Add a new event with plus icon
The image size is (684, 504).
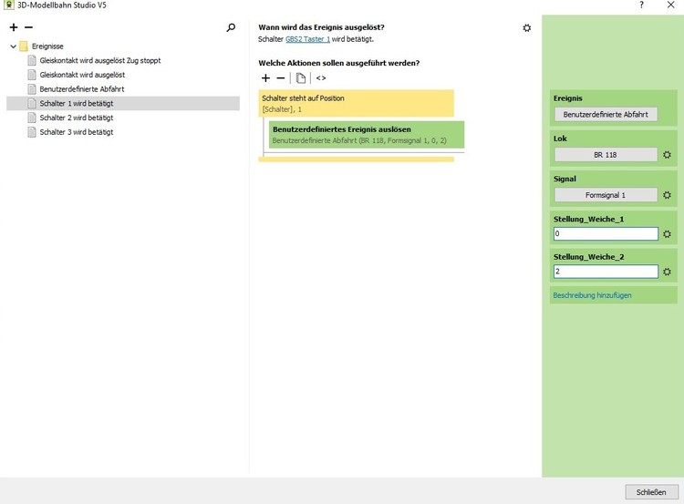pyautogui.click(x=14, y=27)
